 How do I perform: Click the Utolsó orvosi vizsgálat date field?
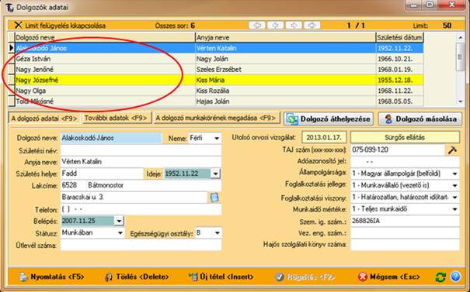click(x=324, y=138)
